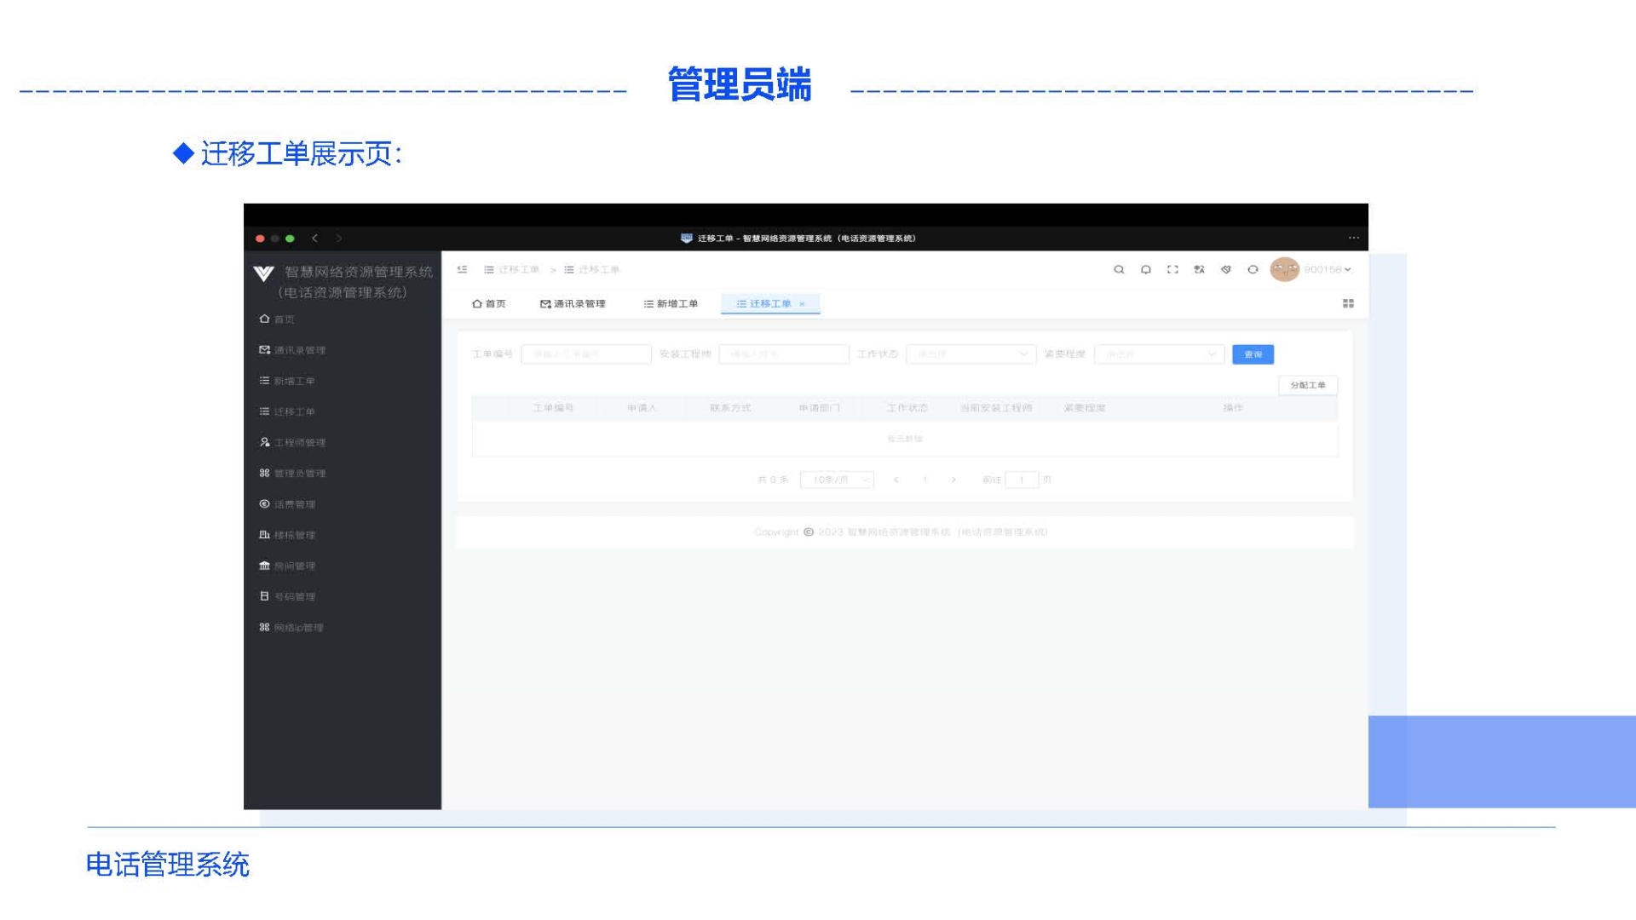This screenshot has width=1636, height=920.
Task: Click the search magnifier icon in header
Action: pyautogui.click(x=1119, y=269)
